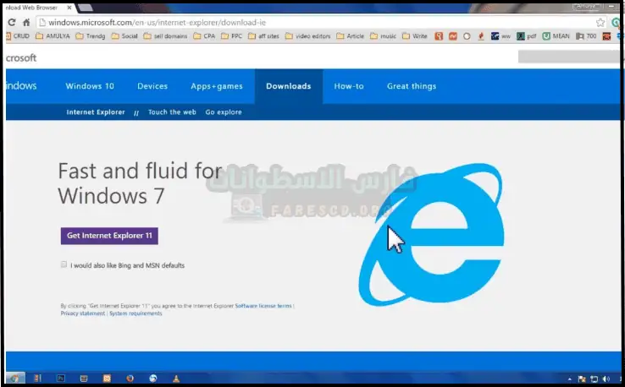
Task: Open the 'video editors' bookmark folder
Action: (307, 36)
